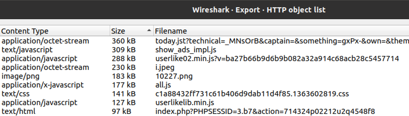The width and height of the screenshot is (409, 116).
Task: Click the 141 kB size cell
Action: 124,94
